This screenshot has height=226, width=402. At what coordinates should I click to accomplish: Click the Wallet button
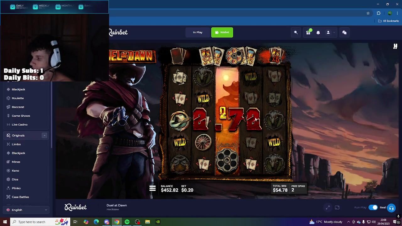point(222,32)
